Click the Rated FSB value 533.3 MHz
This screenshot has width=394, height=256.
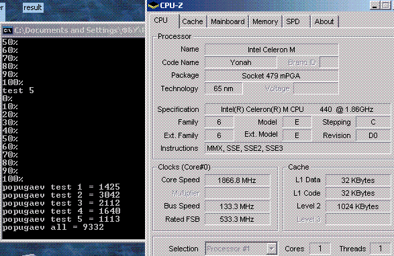237,219
